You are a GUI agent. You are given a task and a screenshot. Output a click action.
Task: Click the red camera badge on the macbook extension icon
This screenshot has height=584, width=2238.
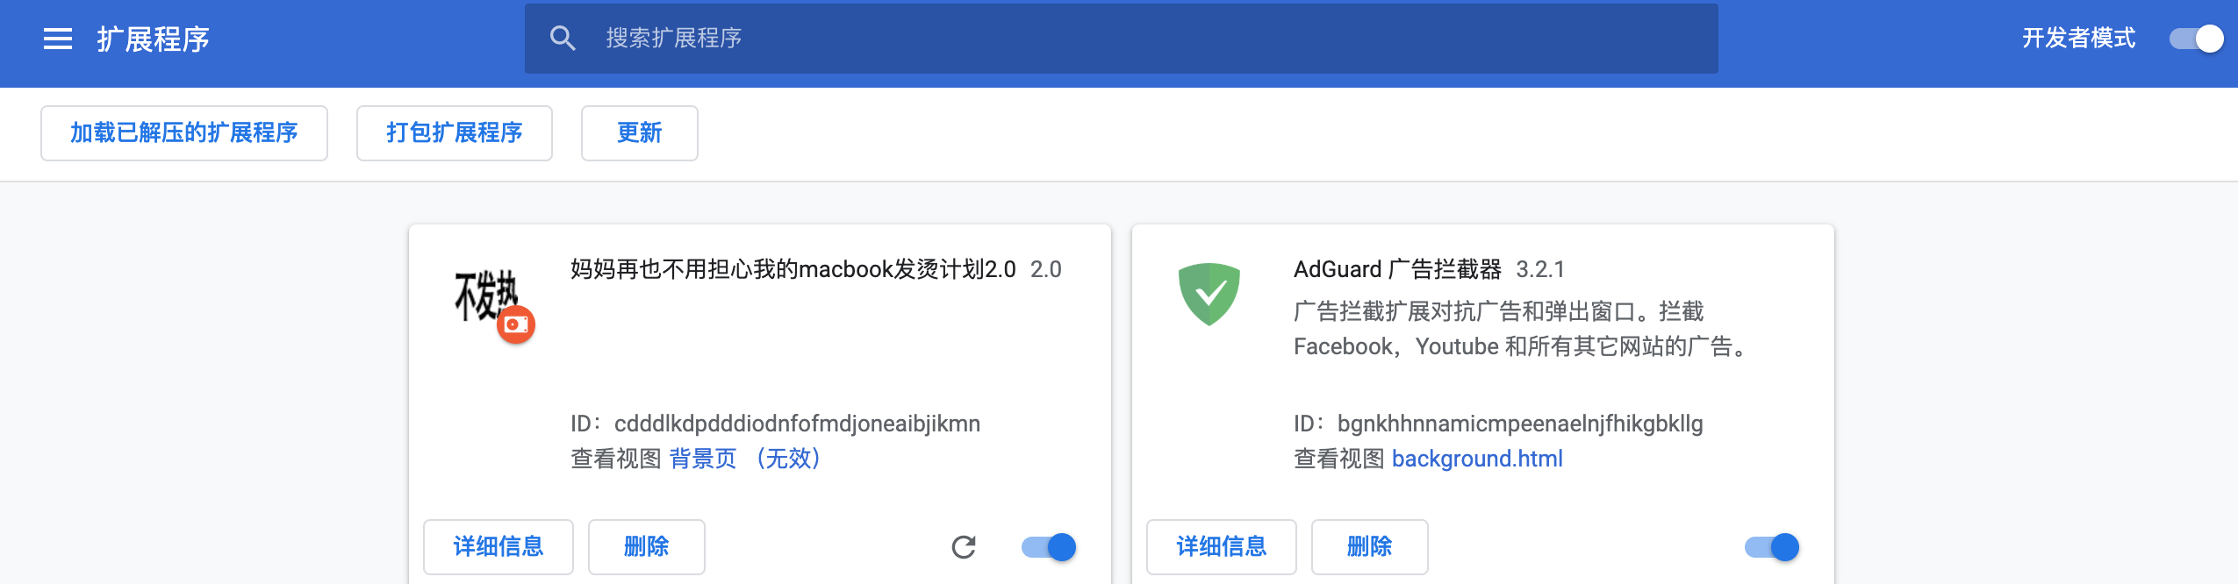pyautogui.click(x=515, y=326)
